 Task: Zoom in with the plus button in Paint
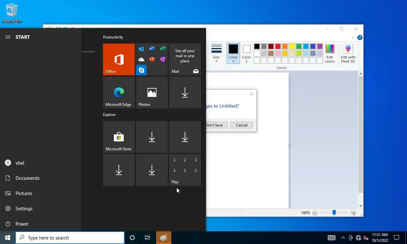[x=354, y=213]
